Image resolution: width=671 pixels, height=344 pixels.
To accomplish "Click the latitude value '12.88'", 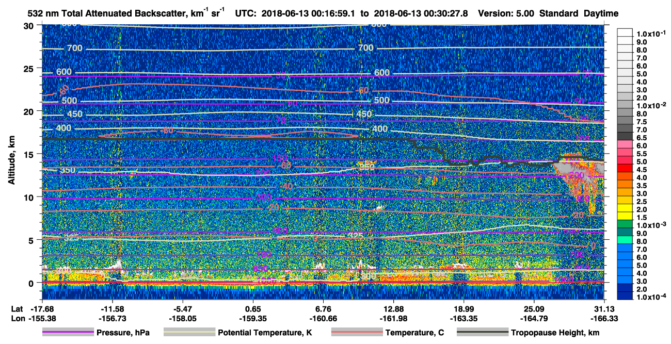I will tap(393, 308).
